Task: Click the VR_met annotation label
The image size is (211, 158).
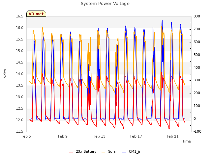Action: pos(36,14)
